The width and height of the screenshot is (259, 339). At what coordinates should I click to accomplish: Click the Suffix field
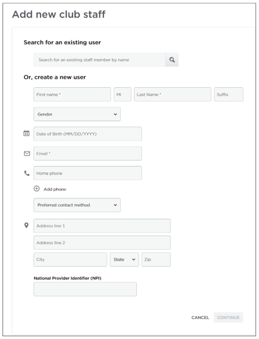point(229,95)
